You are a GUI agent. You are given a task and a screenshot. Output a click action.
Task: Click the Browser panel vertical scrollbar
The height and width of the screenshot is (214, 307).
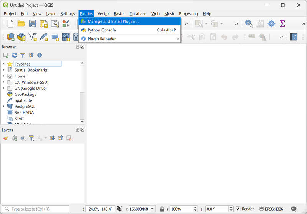tap(82, 105)
